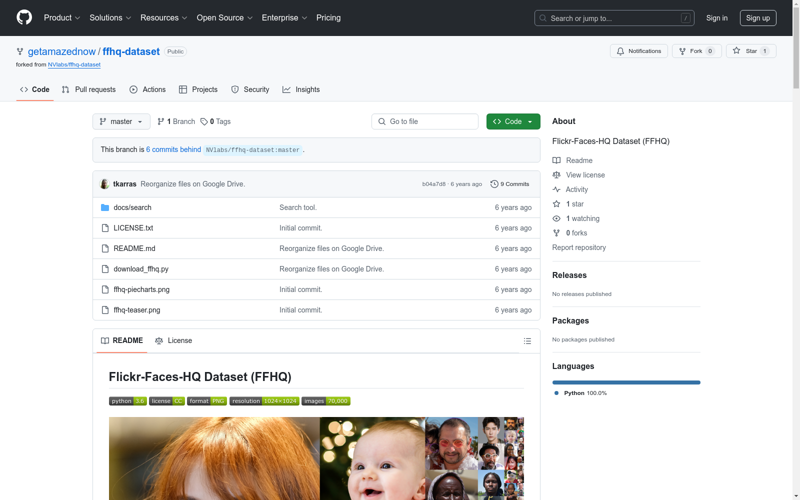
Task: Open commit hash b04a7d8
Action: click(434, 184)
